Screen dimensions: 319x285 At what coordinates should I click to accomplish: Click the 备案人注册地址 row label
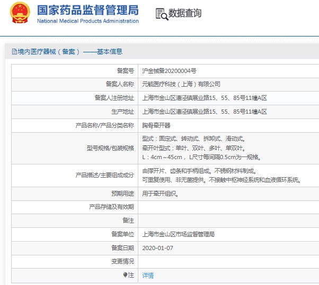click(x=114, y=98)
